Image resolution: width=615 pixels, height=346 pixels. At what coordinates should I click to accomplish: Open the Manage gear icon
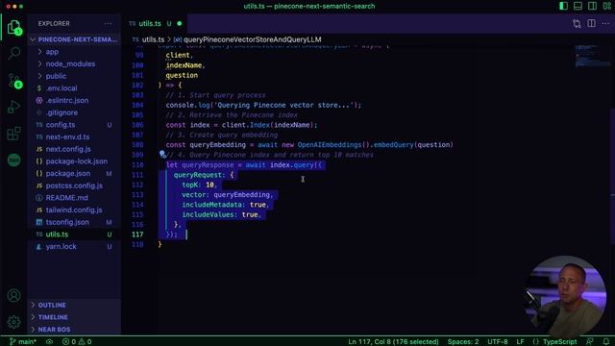click(x=14, y=322)
